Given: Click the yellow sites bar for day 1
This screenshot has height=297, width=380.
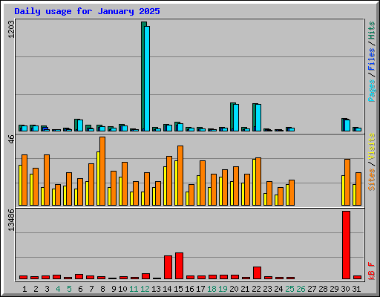Looking at the screenshot, I should click(20, 185).
